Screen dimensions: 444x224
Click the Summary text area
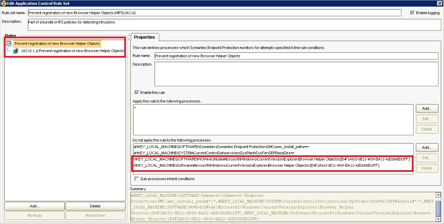[x=283, y=207]
